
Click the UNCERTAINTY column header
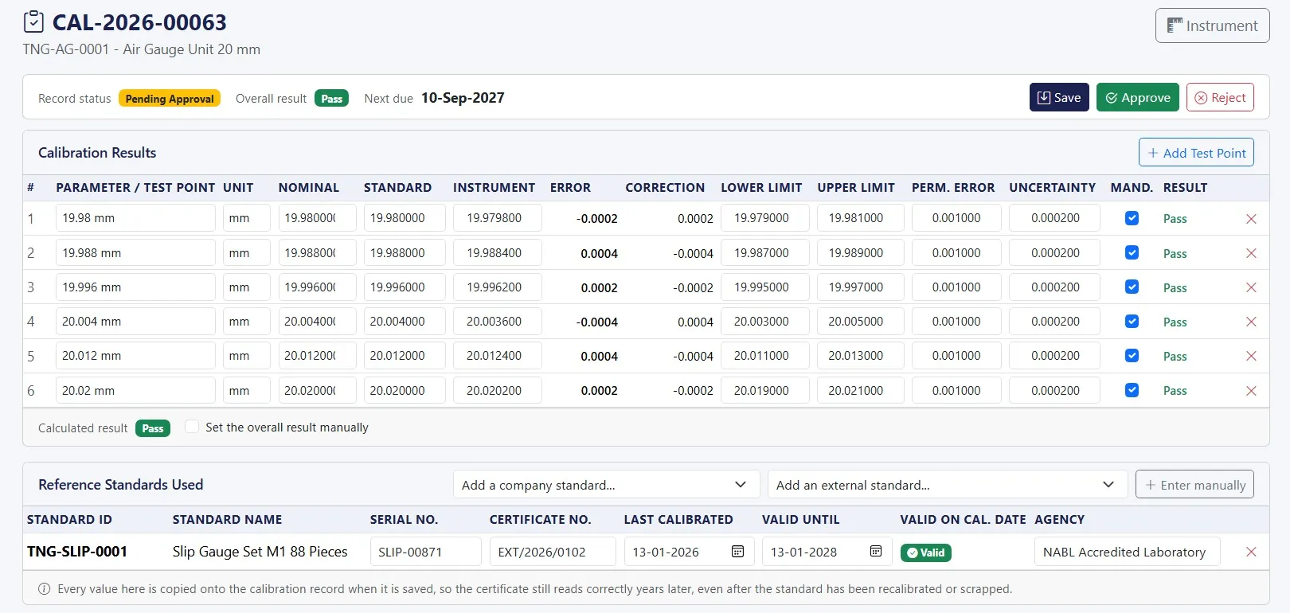(1052, 188)
